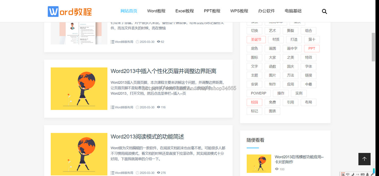This screenshot has width=379, height=176.
Task: Click the excerpt starting Word做为文档编辑的一款软件
Action: [168, 154]
